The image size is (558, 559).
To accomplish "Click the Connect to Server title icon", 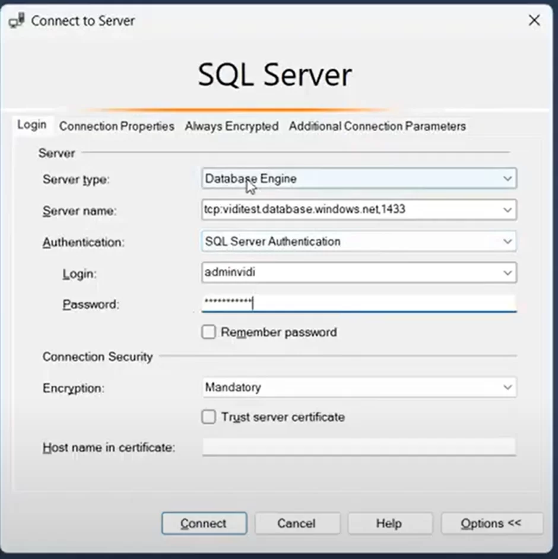I will pyautogui.click(x=17, y=20).
